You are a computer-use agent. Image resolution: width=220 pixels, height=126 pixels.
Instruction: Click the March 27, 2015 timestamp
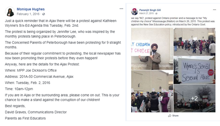pos(146,13)
